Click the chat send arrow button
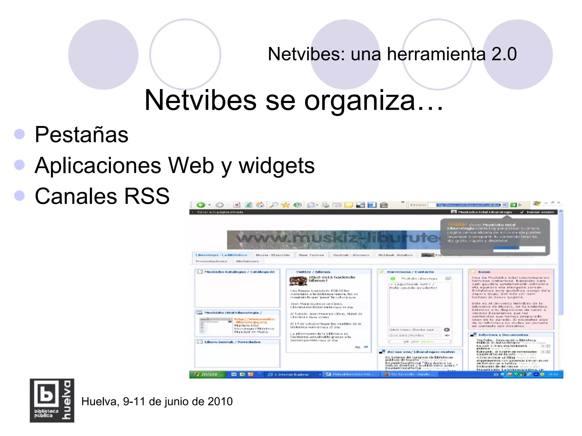Image resolution: width=582 pixels, height=436 pixels. pos(447,330)
